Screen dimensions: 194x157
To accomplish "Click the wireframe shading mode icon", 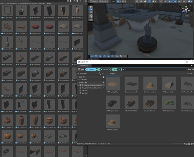I will (x=137, y=1).
